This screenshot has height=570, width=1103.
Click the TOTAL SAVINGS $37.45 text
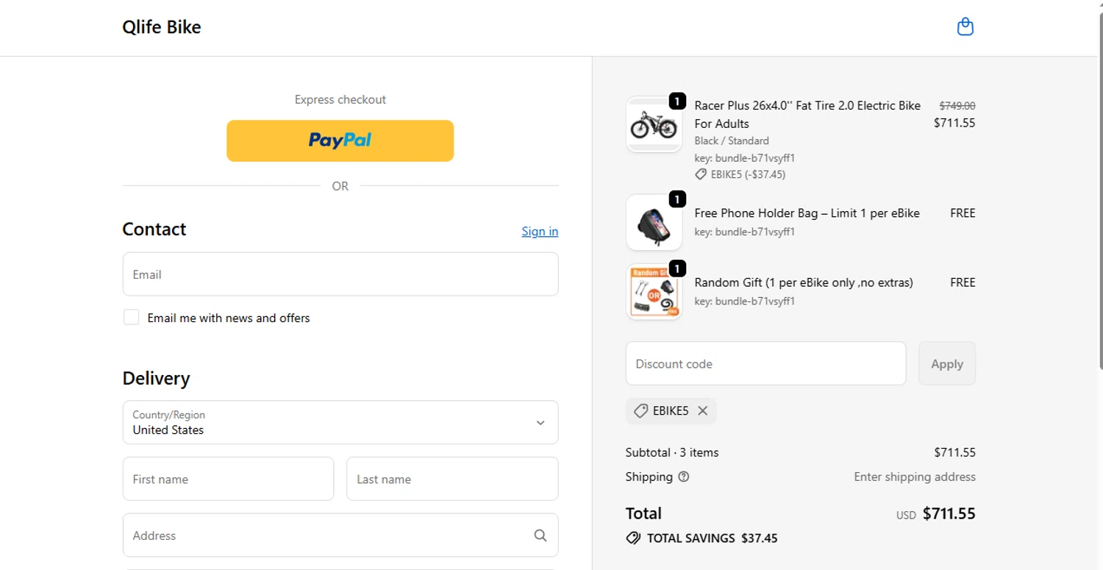pyautogui.click(x=712, y=538)
